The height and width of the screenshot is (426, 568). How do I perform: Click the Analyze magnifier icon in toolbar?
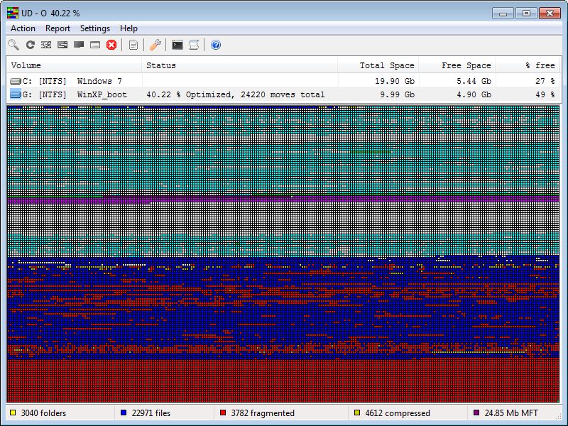point(13,45)
